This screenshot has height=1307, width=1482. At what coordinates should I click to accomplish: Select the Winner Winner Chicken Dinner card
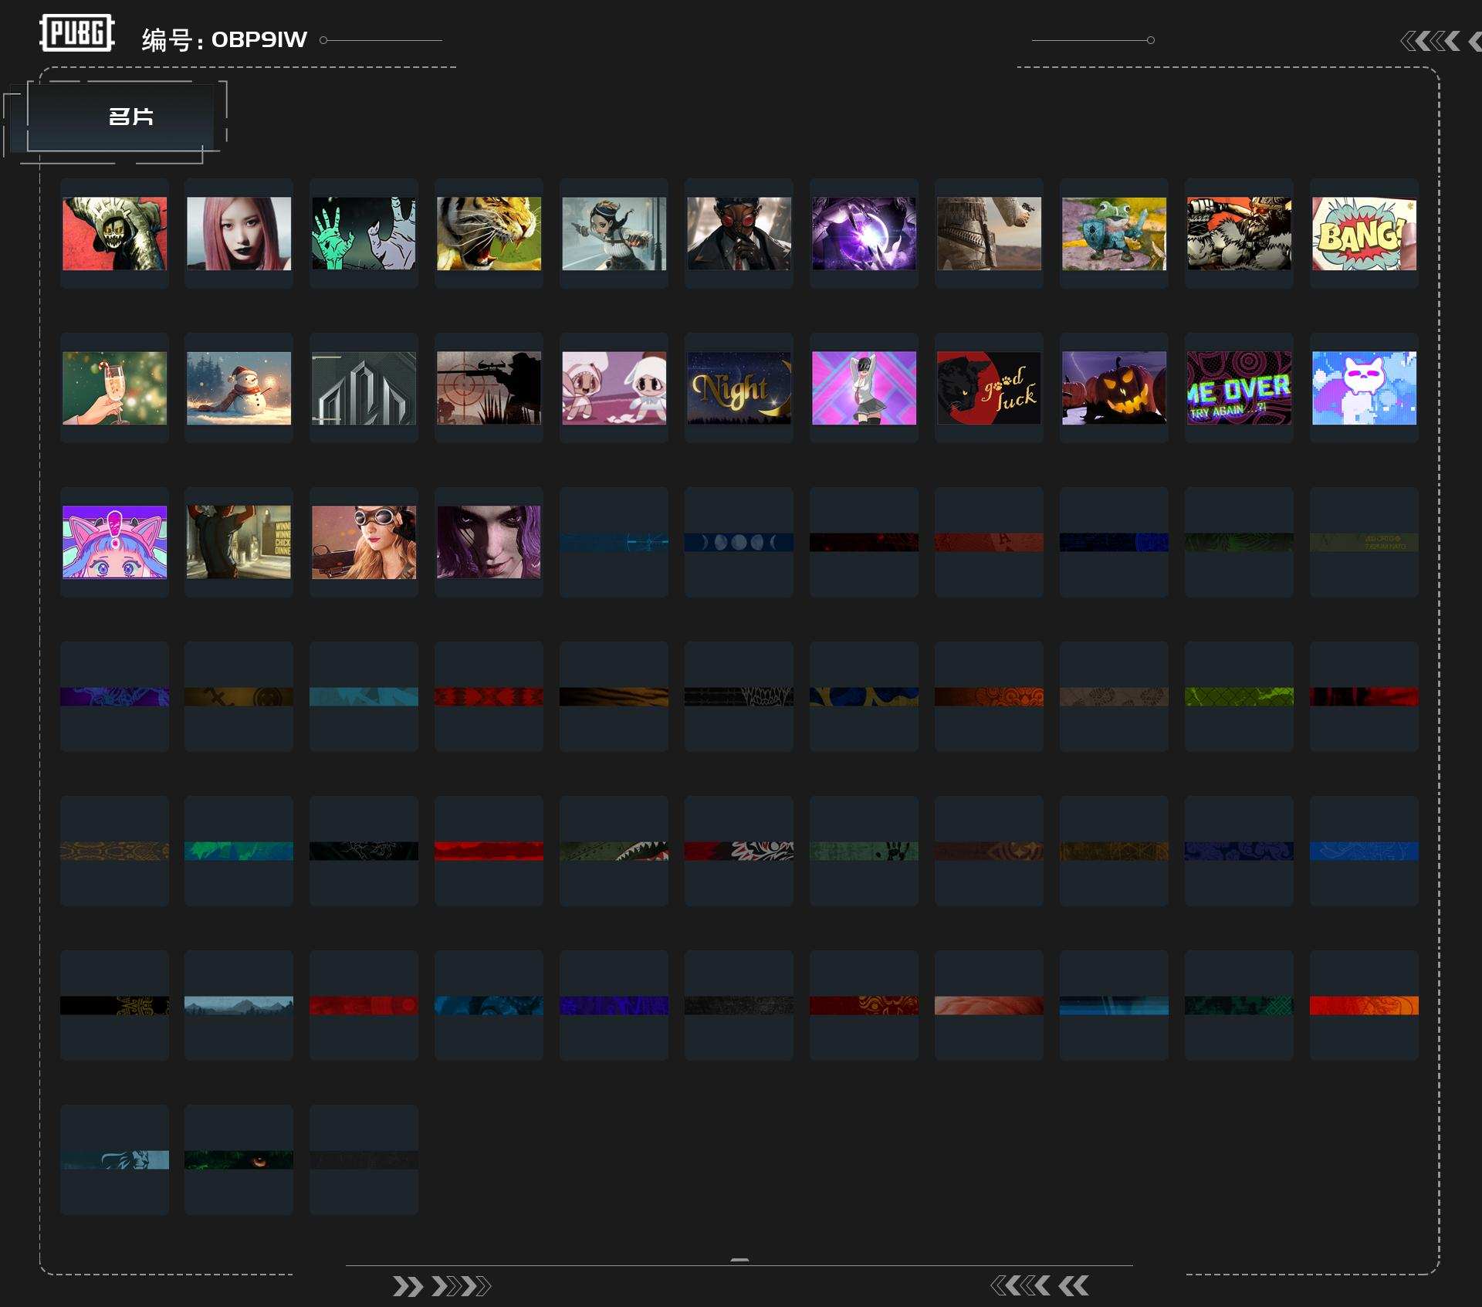tap(239, 542)
